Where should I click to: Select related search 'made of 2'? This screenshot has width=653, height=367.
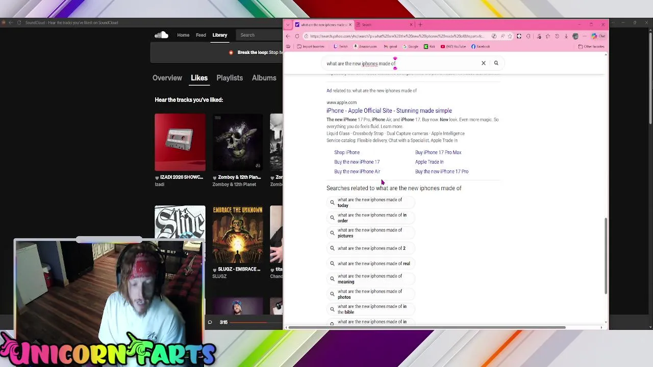click(371, 248)
